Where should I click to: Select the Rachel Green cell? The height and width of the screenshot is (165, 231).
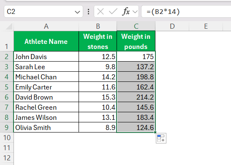click(46, 107)
